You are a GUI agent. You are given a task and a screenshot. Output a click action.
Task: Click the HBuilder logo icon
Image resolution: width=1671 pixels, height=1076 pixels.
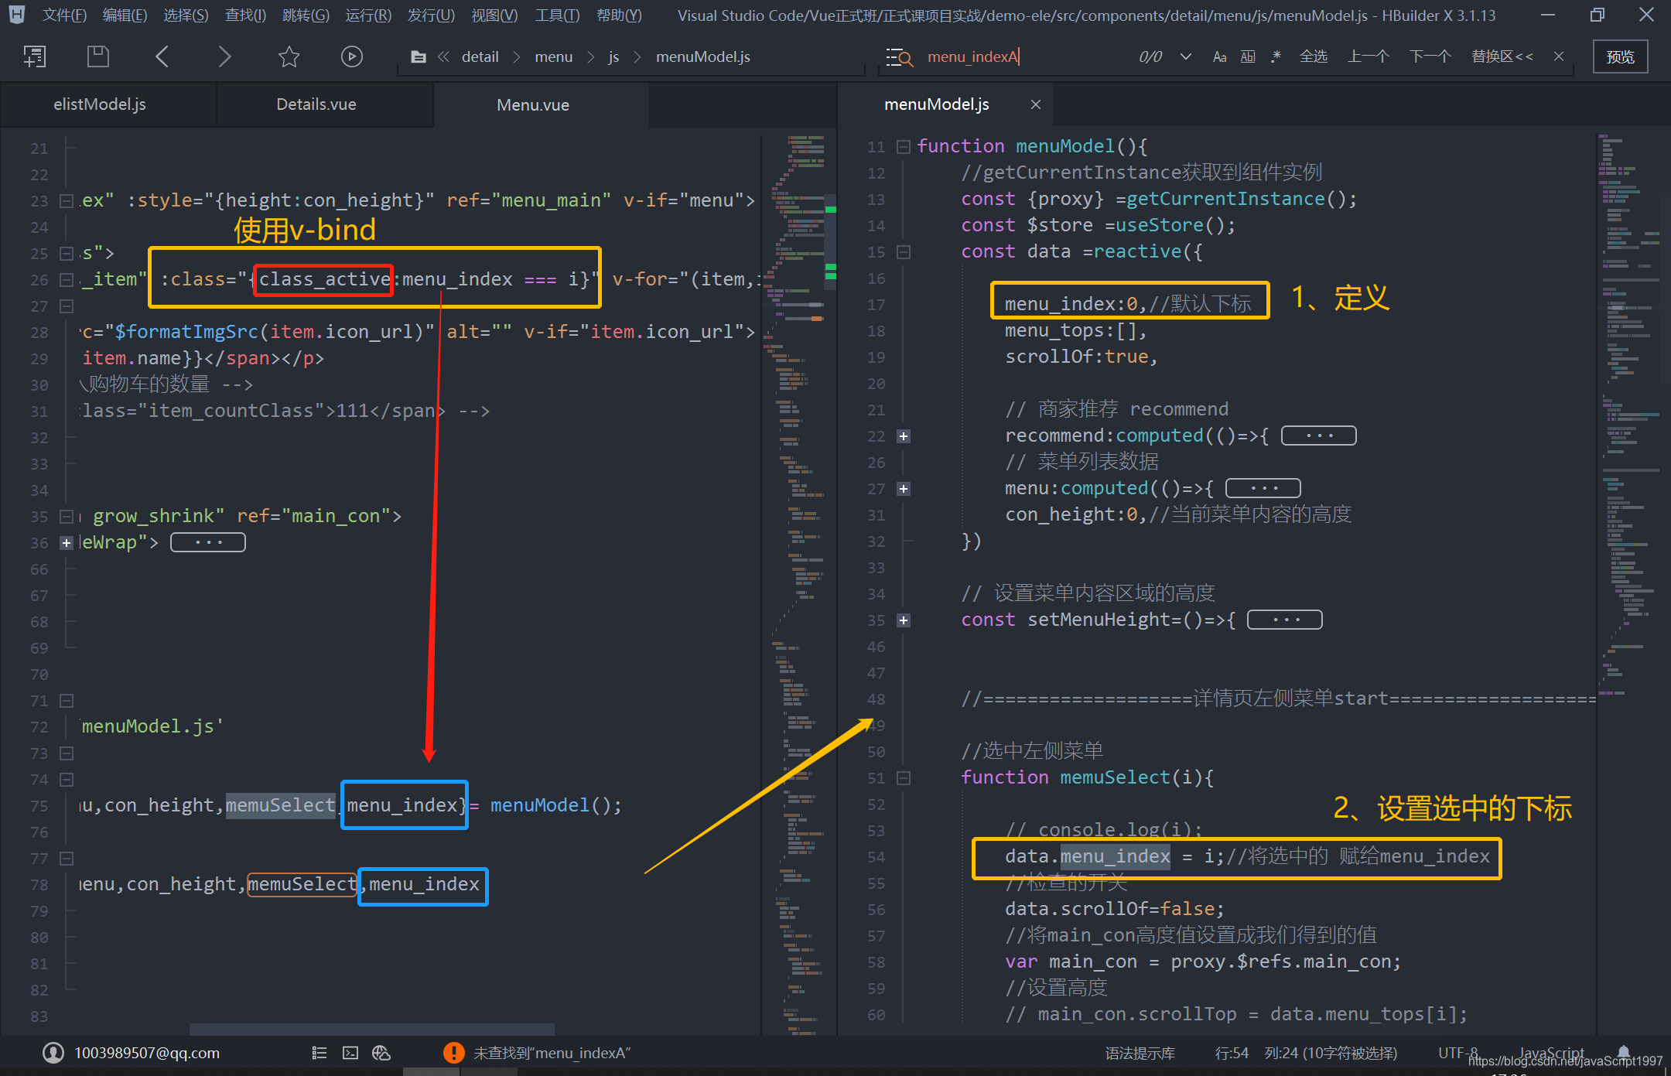point(16,15)
